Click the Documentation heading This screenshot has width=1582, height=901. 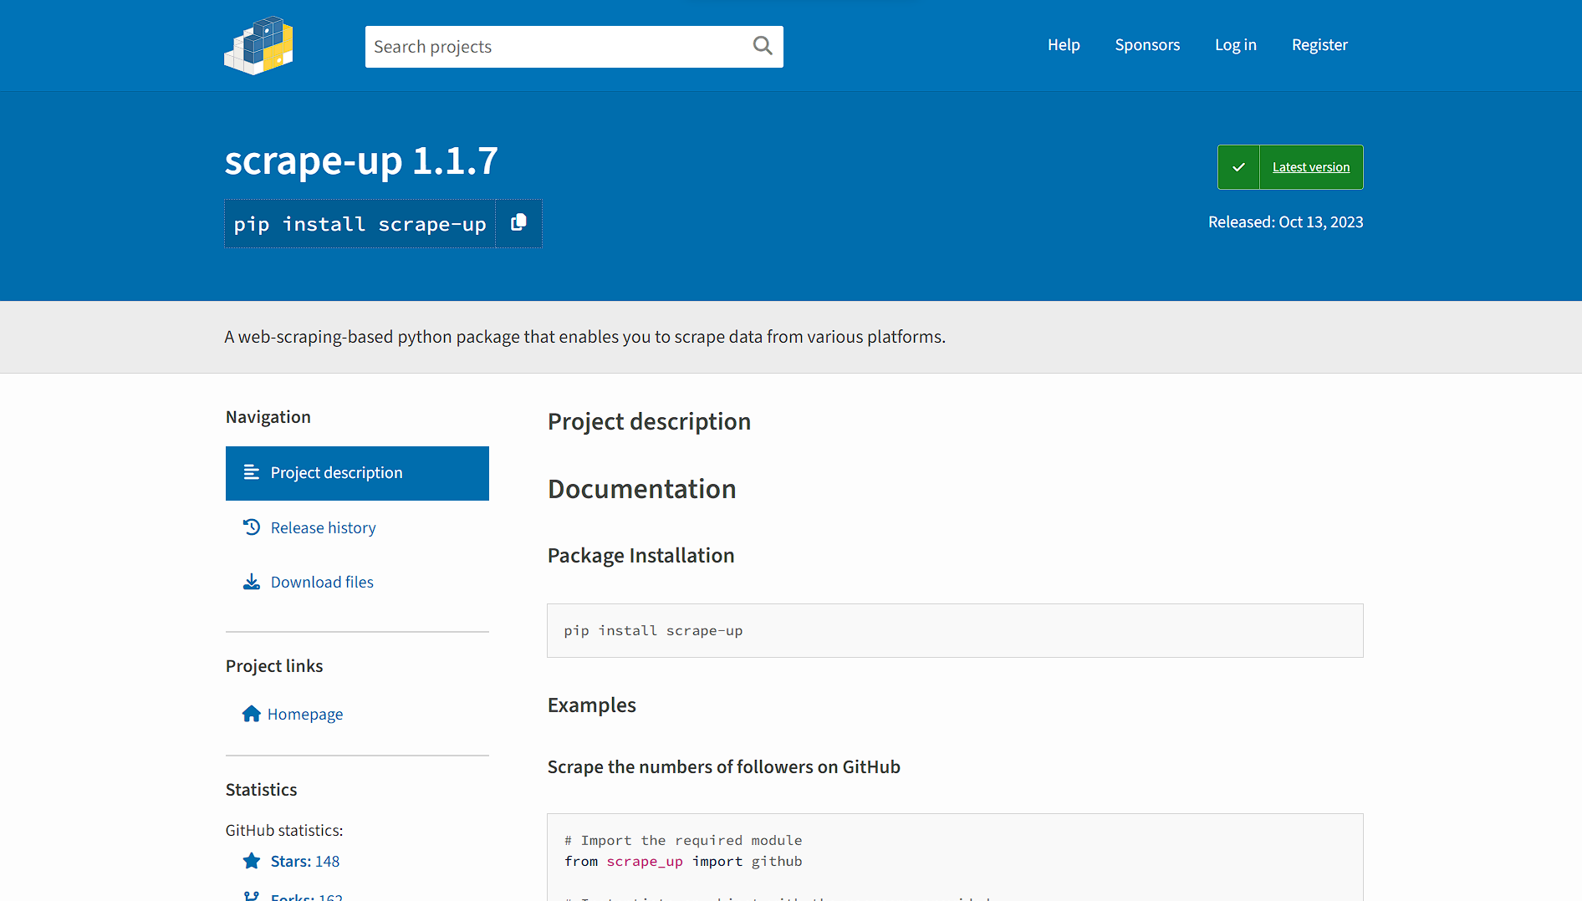click(x=641, y=489)
